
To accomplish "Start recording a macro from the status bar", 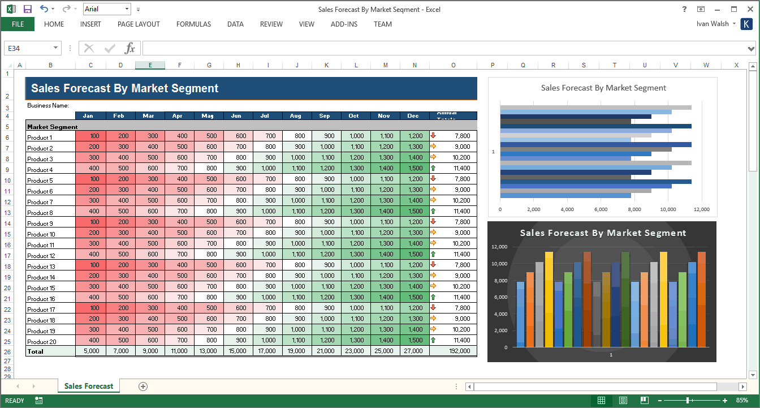I will click(38, 400).
